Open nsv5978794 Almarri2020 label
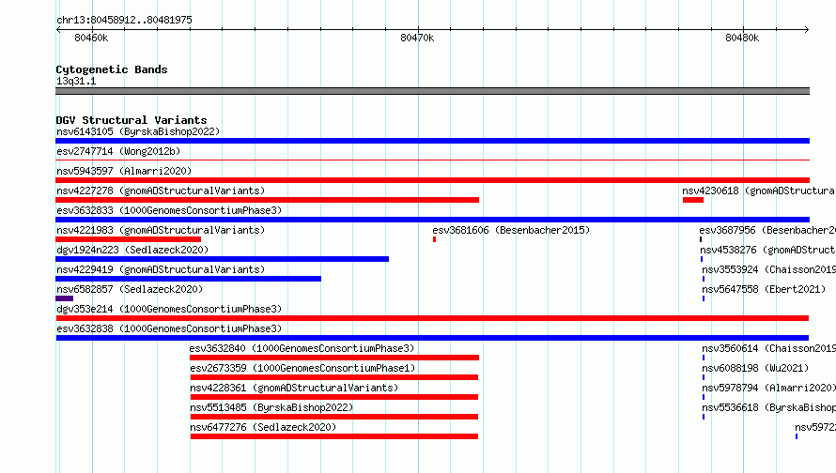836x473 pixels. [768, 388]
